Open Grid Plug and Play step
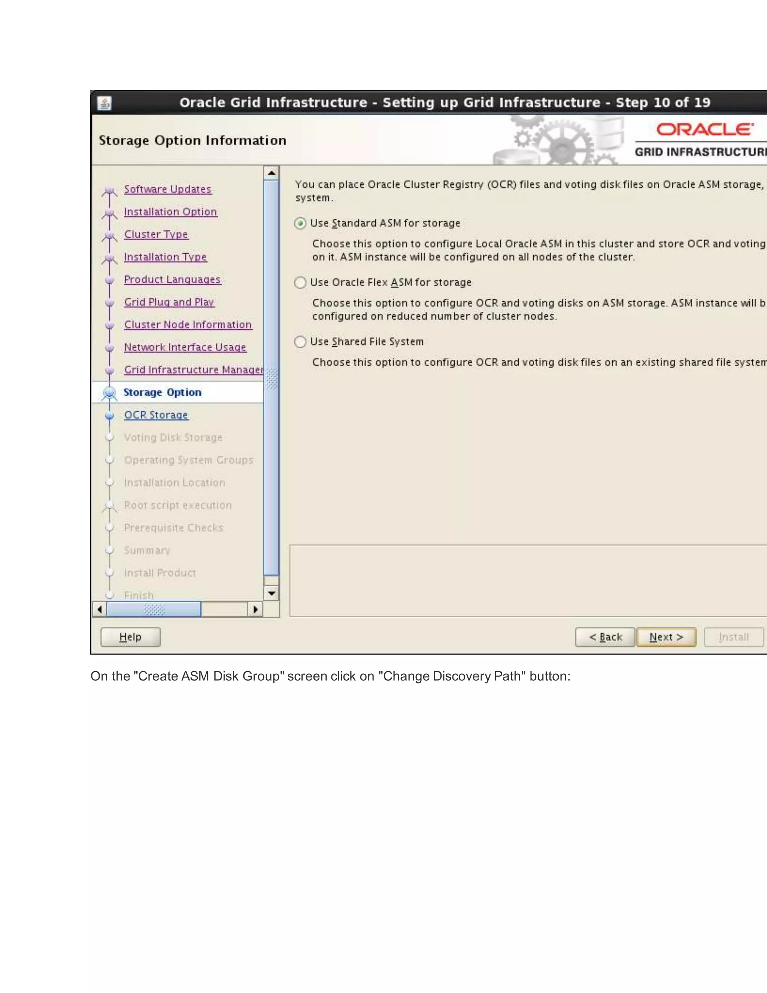The width and height of the screenshot is (767, 993). [169, 302]
